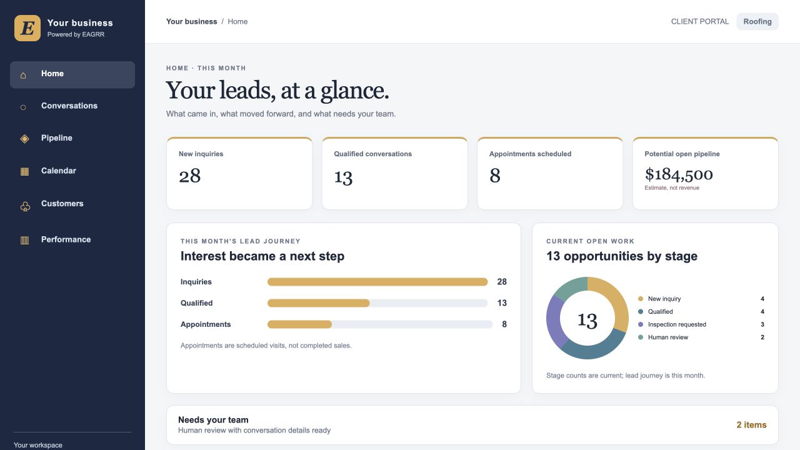This screenshot has height=450, width=800.
Task: Select Home in the sidebar
Action: tap(72, 74)
